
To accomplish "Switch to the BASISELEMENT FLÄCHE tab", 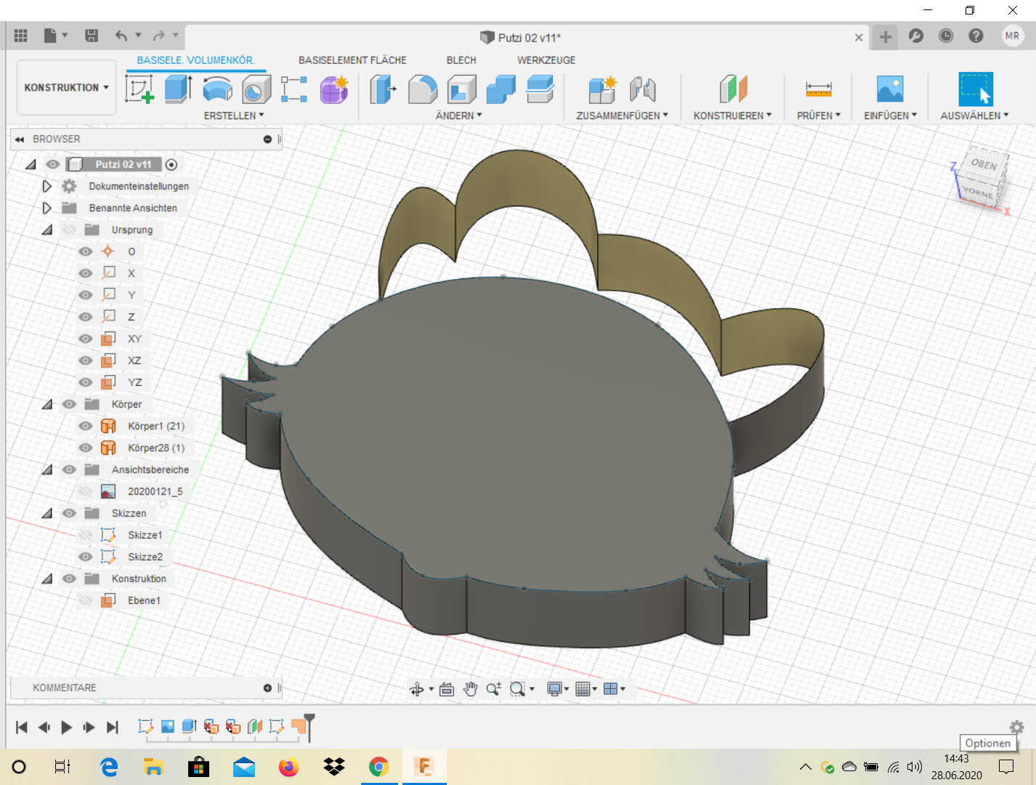I will [352, 60].
